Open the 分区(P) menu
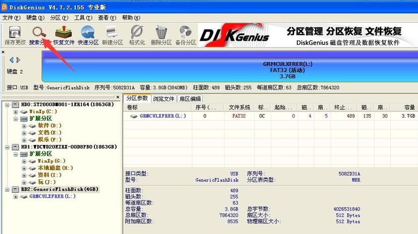Viewport: 418px width, 234px height. (59, 18)
